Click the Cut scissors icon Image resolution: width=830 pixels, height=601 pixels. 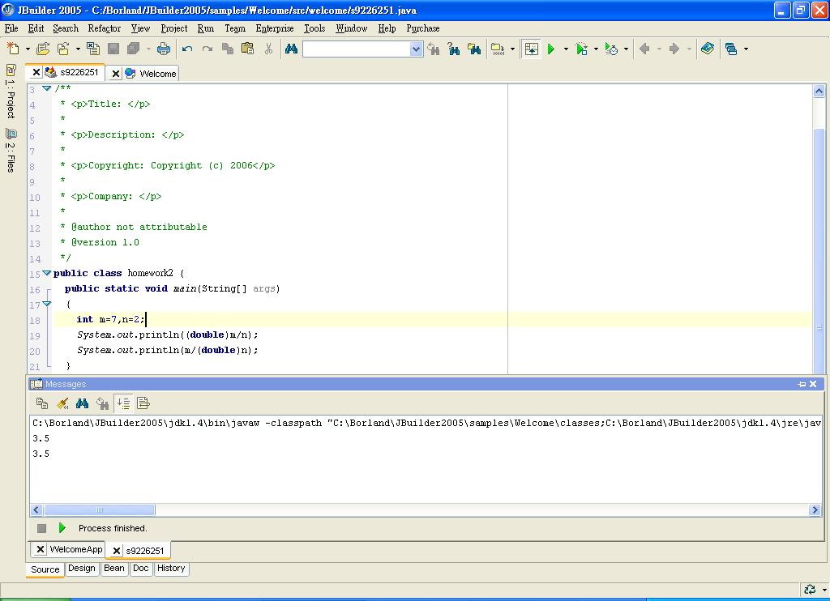[268, 49]
